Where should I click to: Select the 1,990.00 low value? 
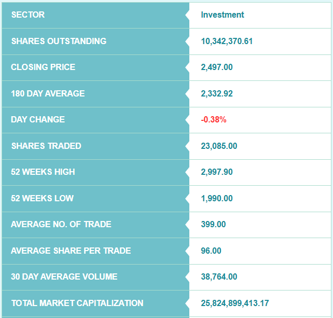[217, 198]
